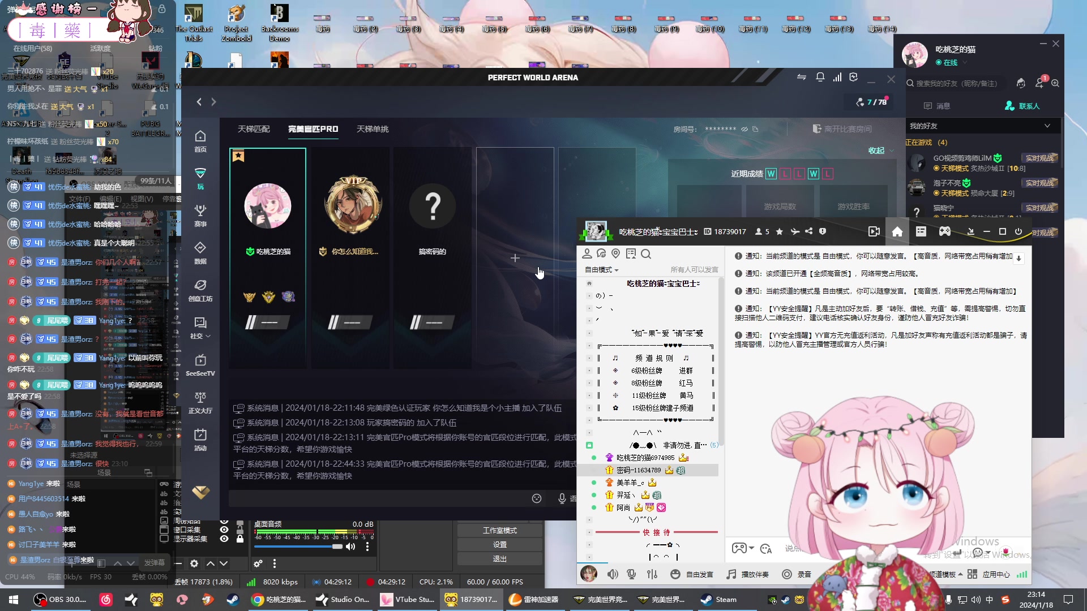1087x611 pixels.
Task: Click OBS 设置 button
Action: (500, 545)
